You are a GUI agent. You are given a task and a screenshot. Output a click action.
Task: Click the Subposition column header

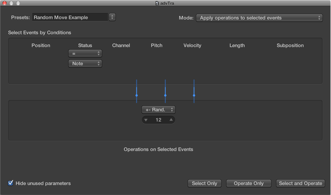coord(290,45)
